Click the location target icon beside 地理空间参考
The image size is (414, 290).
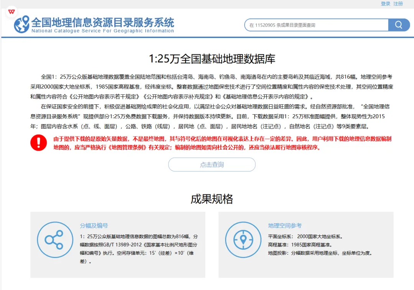point(243,239)
